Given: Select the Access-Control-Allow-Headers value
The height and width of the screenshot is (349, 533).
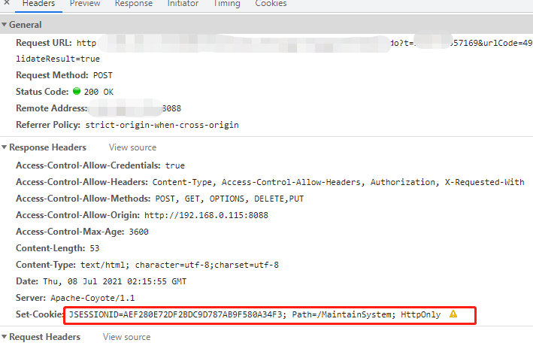Looking at the screenshot, I should coord(338,182).
